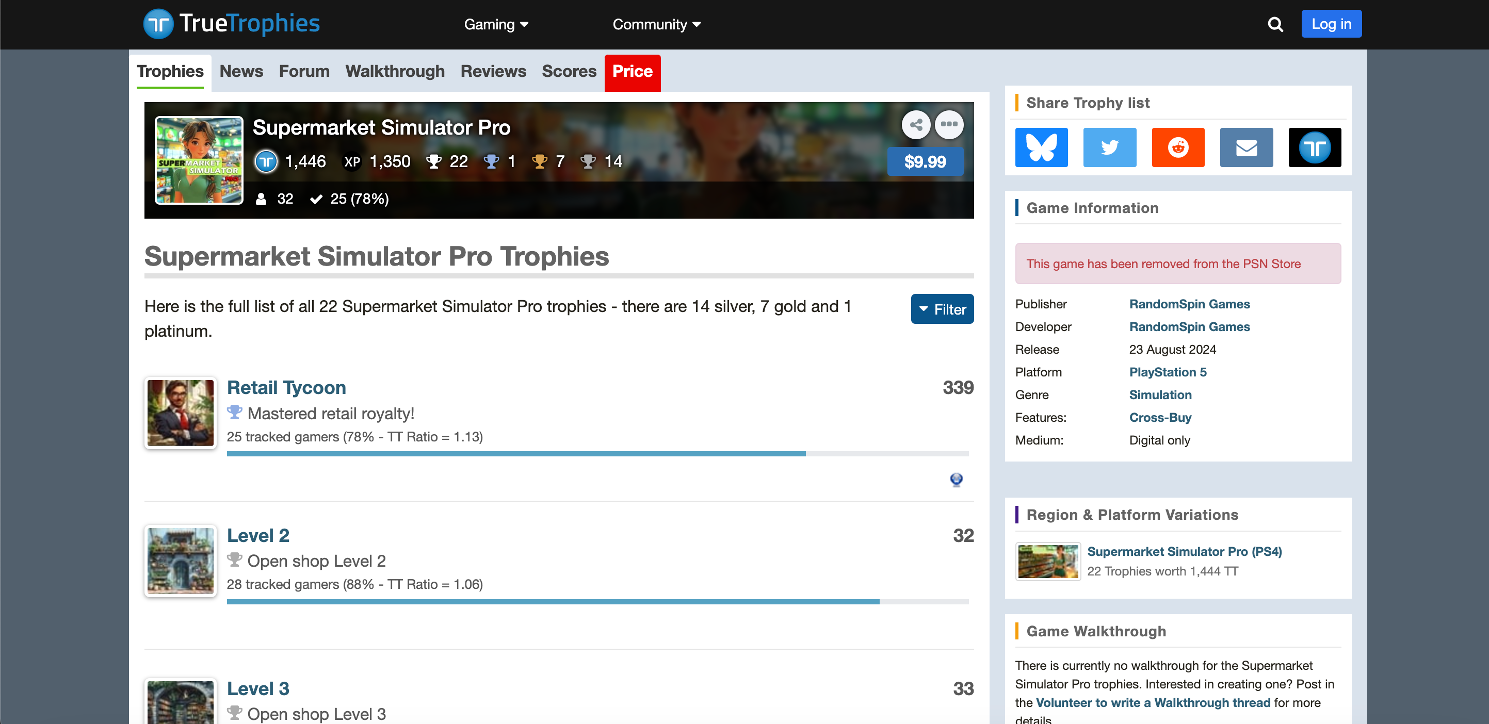Share trophy list on Twitter
This screenshot has width=1489, height=724.
(1110, 147)
